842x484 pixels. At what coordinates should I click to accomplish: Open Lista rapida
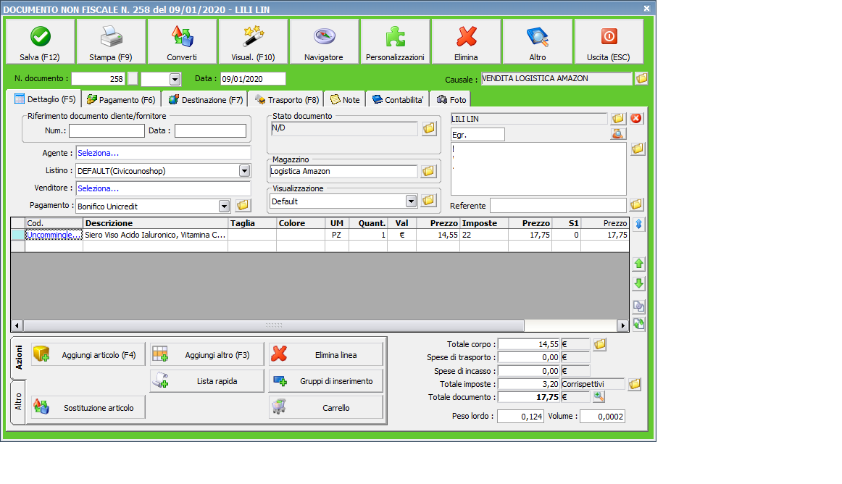[207, 381]
